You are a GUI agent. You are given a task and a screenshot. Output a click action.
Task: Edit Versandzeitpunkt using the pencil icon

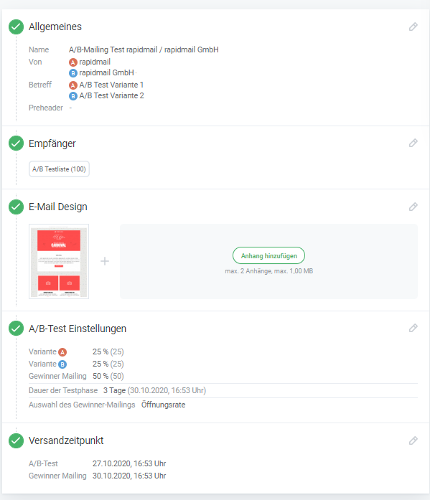click(x=413, y=440)
